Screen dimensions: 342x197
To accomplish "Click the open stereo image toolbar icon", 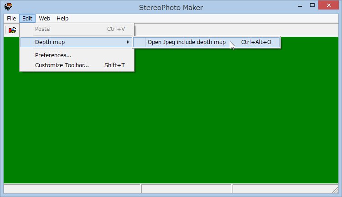I will (12, 30).
